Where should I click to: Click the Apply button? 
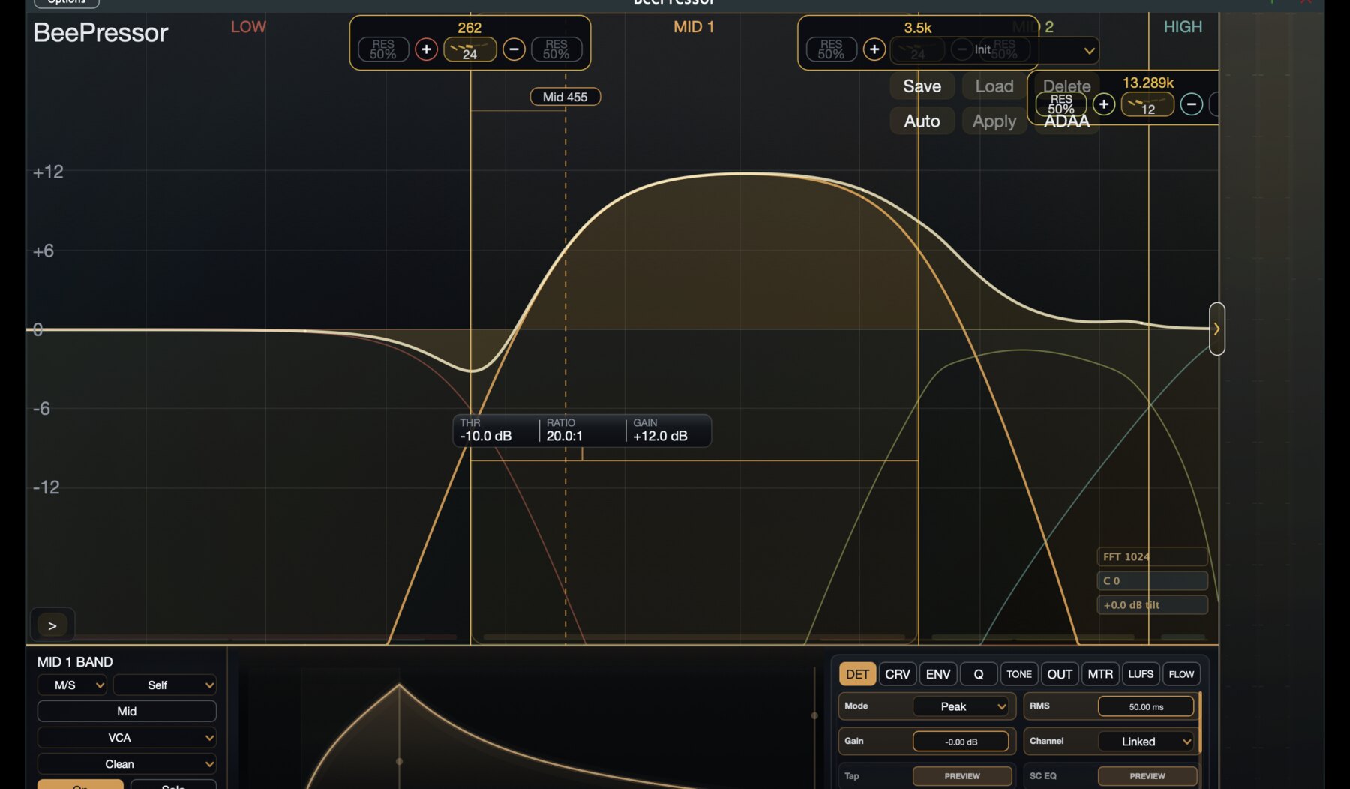tap(994, 121)
